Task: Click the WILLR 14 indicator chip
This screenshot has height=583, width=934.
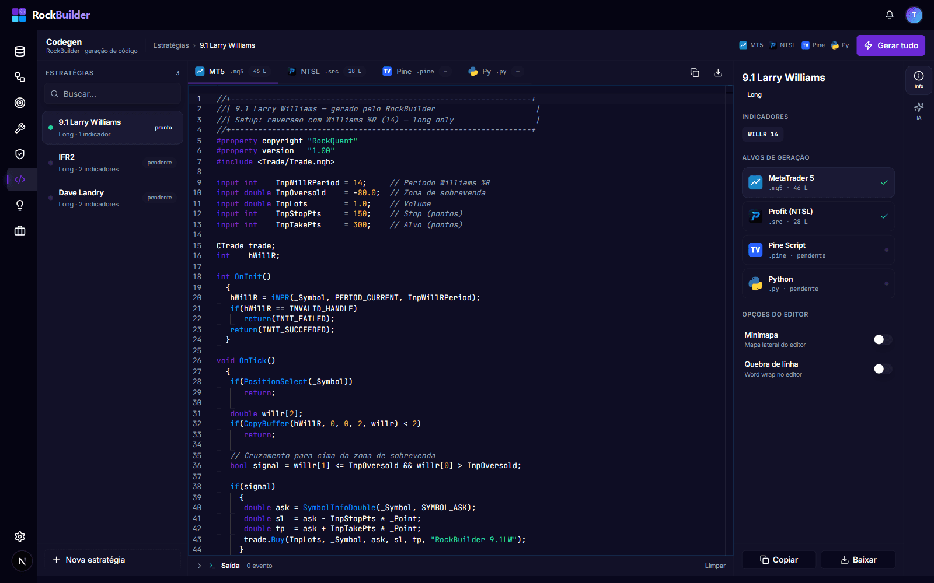Action: 763,134
